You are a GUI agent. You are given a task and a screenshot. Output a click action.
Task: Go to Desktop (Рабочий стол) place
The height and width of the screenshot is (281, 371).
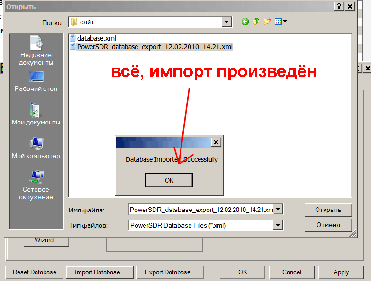(36, 81)
